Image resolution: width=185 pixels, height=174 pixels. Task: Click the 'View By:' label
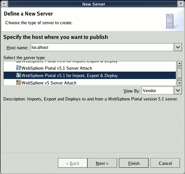132,91
